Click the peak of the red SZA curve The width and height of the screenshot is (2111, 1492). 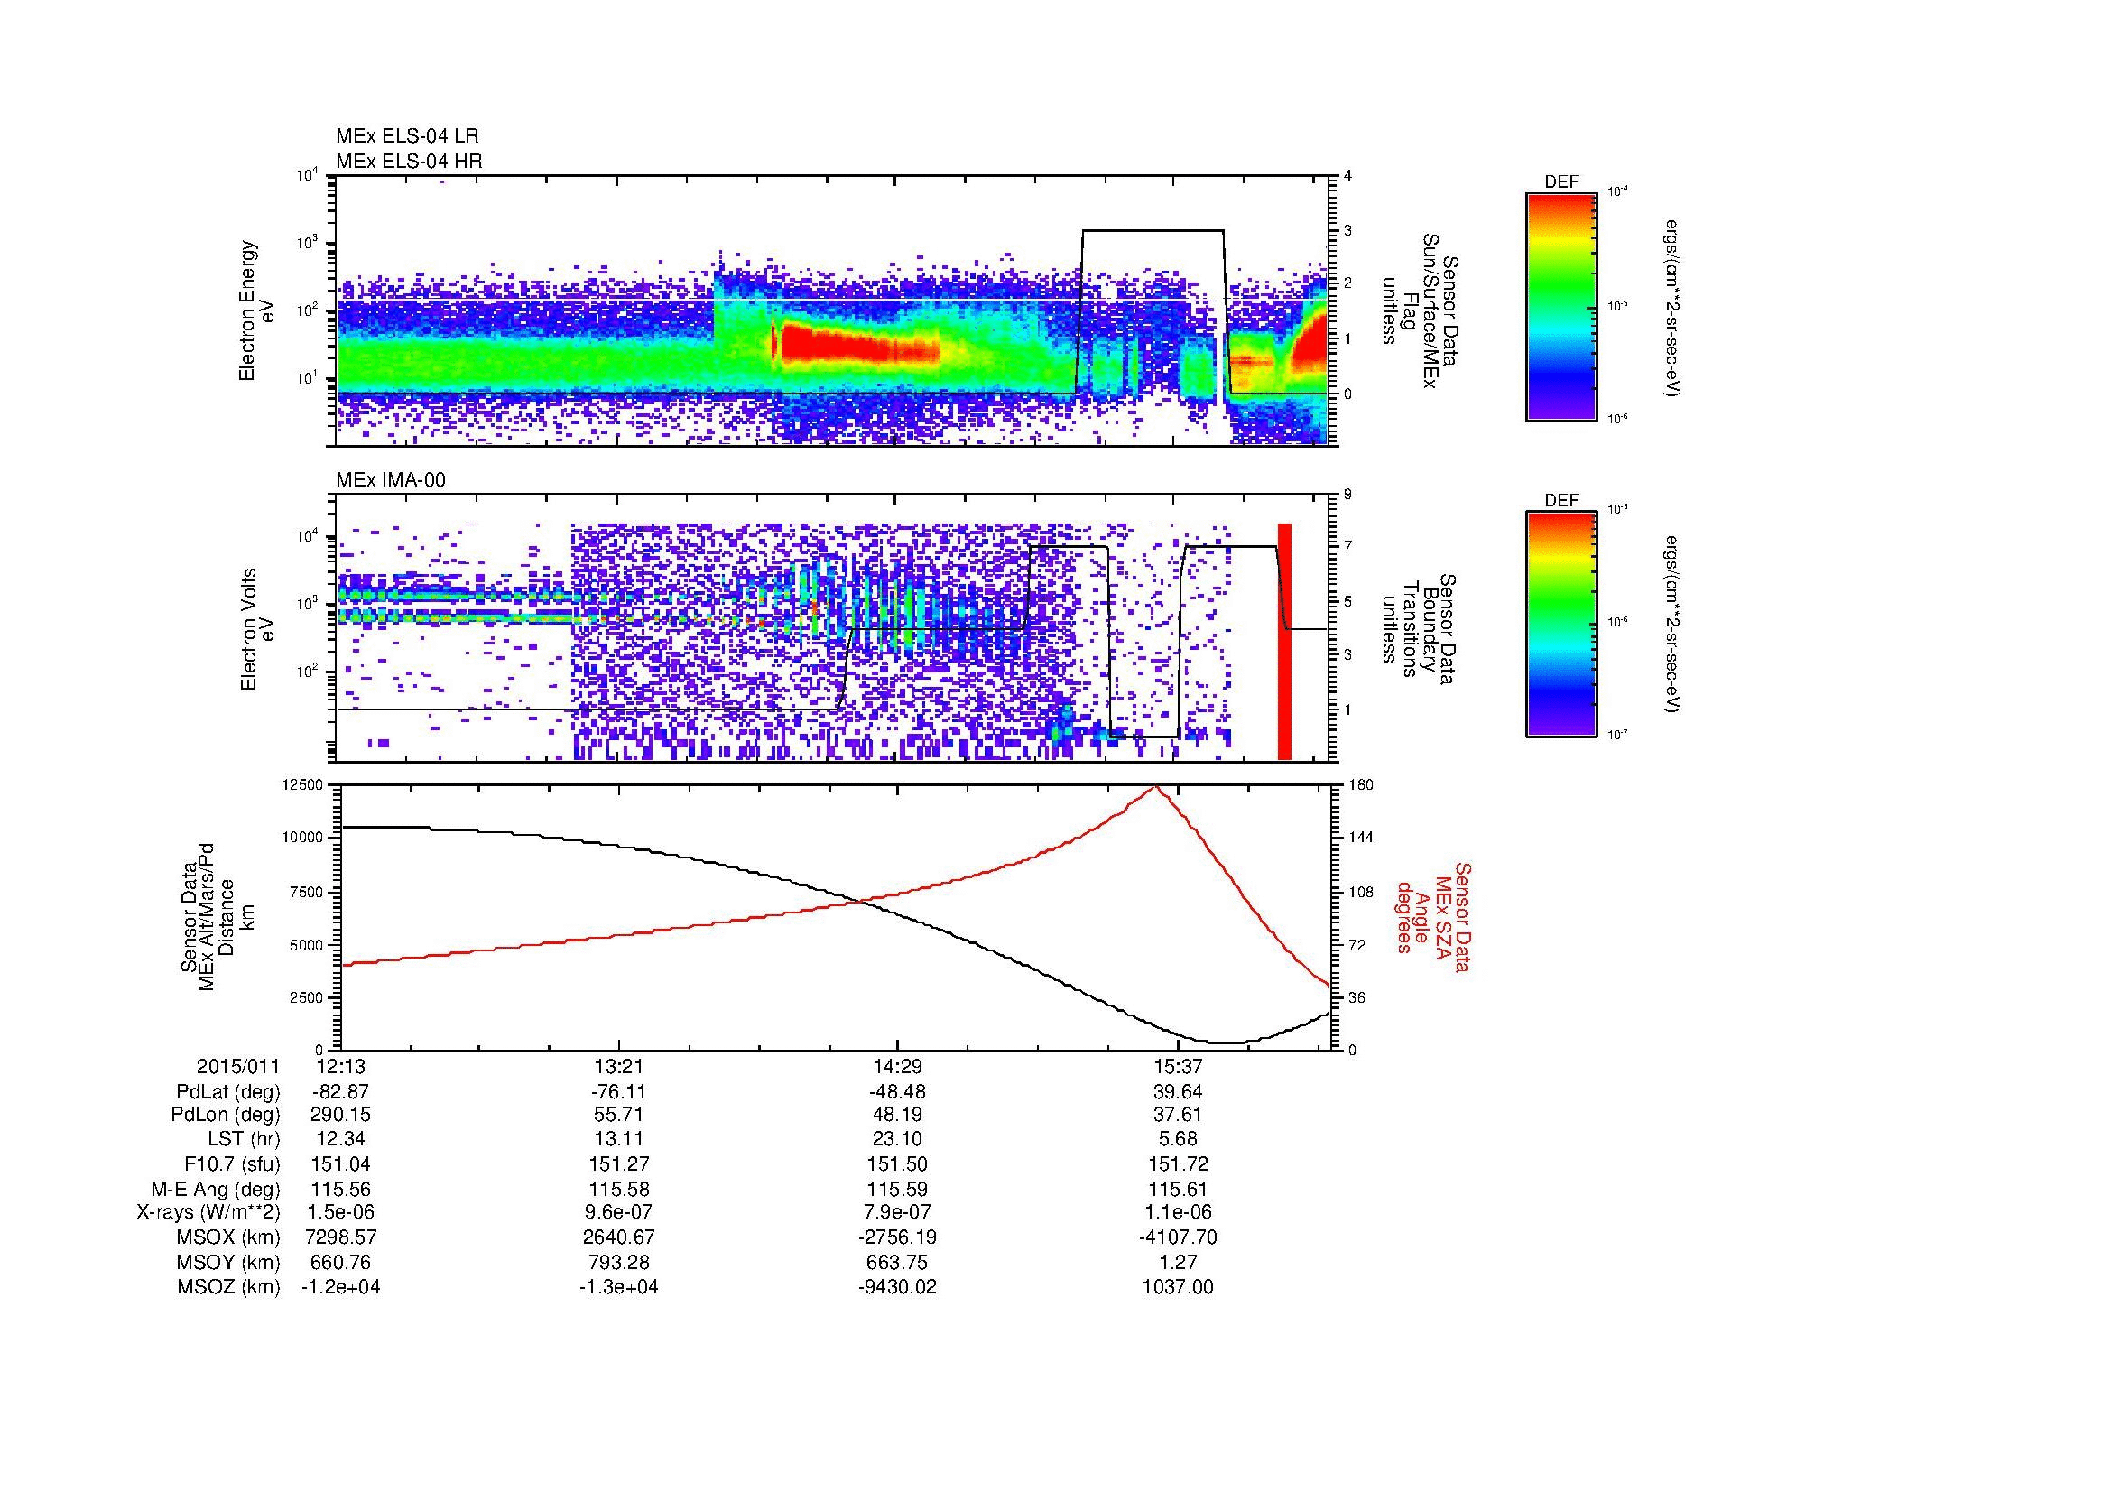tap(1155, 787)
